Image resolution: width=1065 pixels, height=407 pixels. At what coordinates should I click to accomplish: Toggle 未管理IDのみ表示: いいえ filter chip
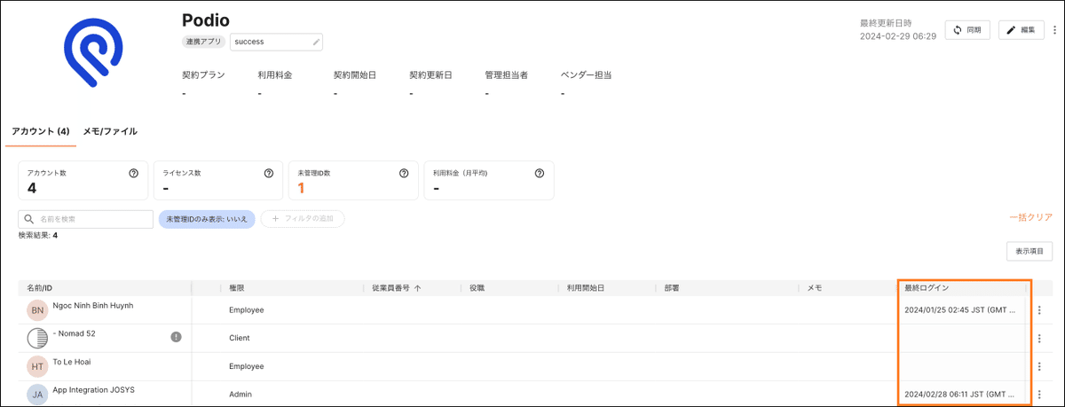[207, 219]
